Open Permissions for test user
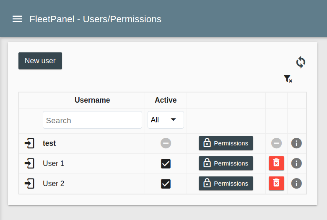327x220 pixels. (x=226, y=143)
